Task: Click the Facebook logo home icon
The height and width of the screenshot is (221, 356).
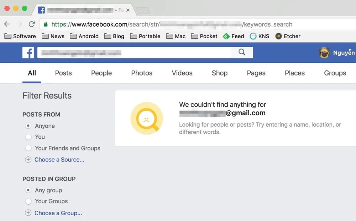Action: pos(28,53)
